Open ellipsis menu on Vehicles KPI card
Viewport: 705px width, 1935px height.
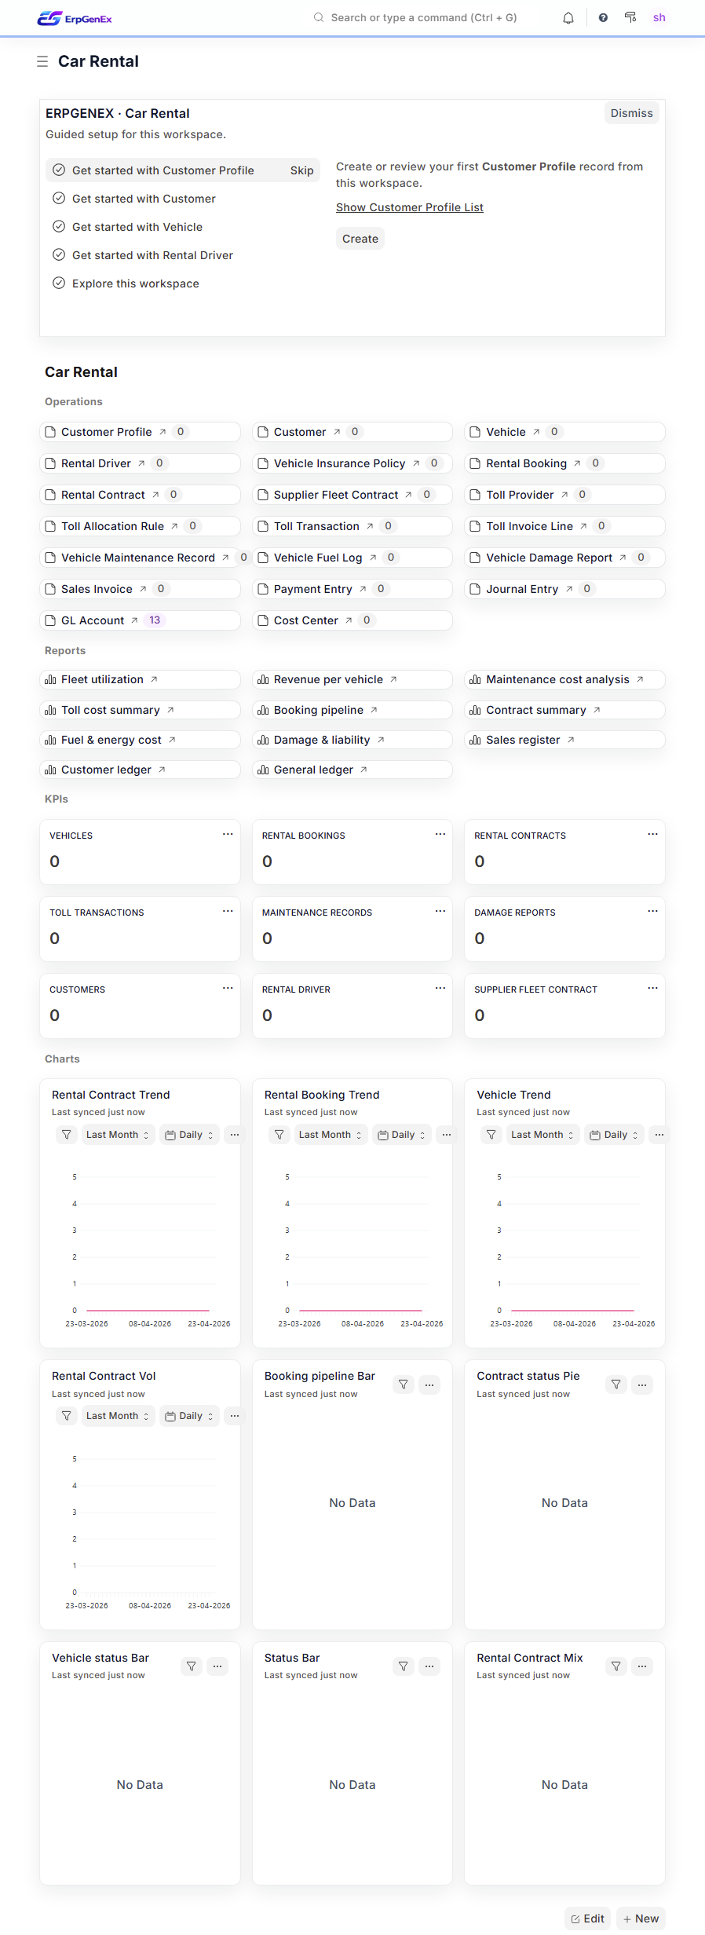click(228, 834)
